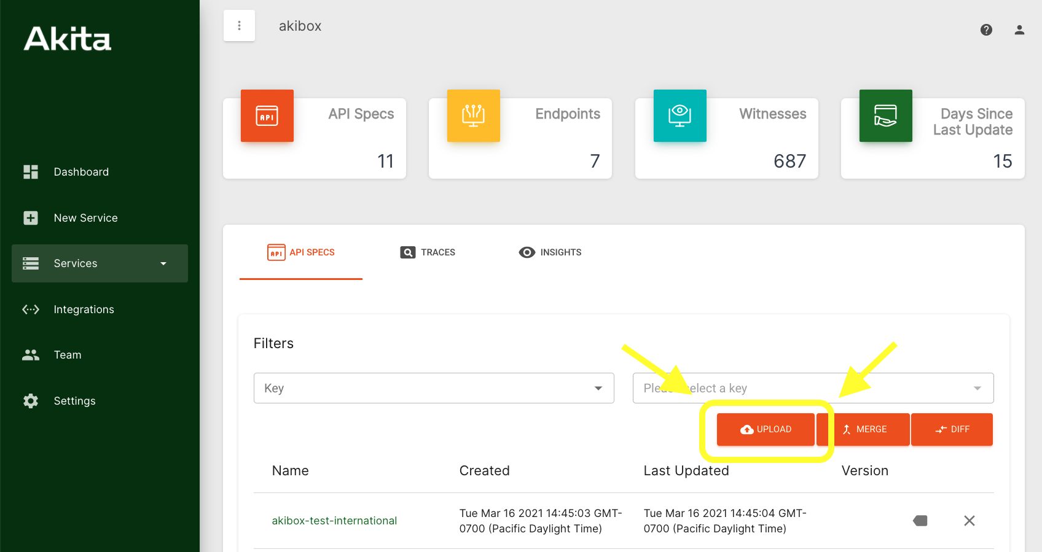Viewport: 1042px width, 552px height.
Task: Open the user account icon
Action: [1019, 29]
